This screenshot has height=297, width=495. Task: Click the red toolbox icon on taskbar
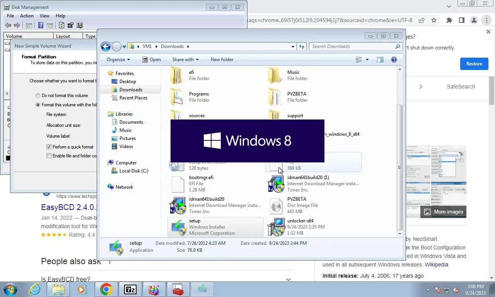(x=178, y=289)
